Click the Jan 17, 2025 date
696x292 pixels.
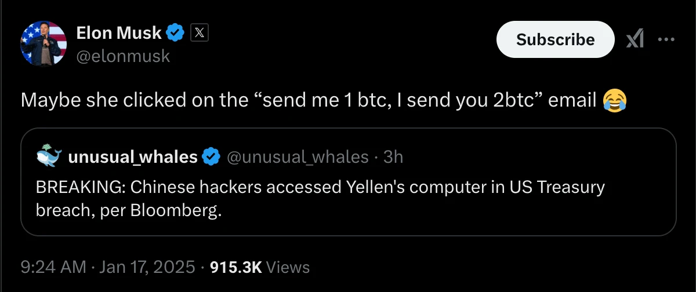coord(147,267)
